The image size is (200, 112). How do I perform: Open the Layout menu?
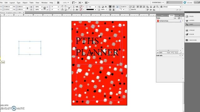click(12, 2)
